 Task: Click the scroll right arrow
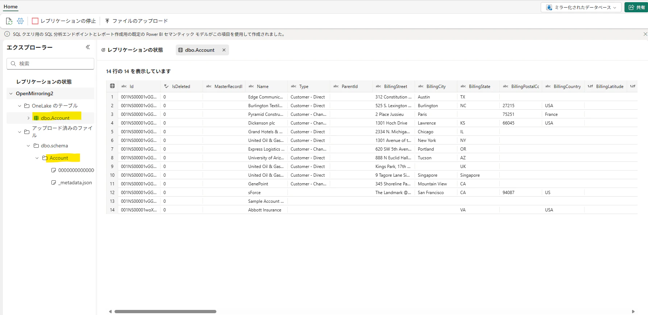(x=633, y=311)
